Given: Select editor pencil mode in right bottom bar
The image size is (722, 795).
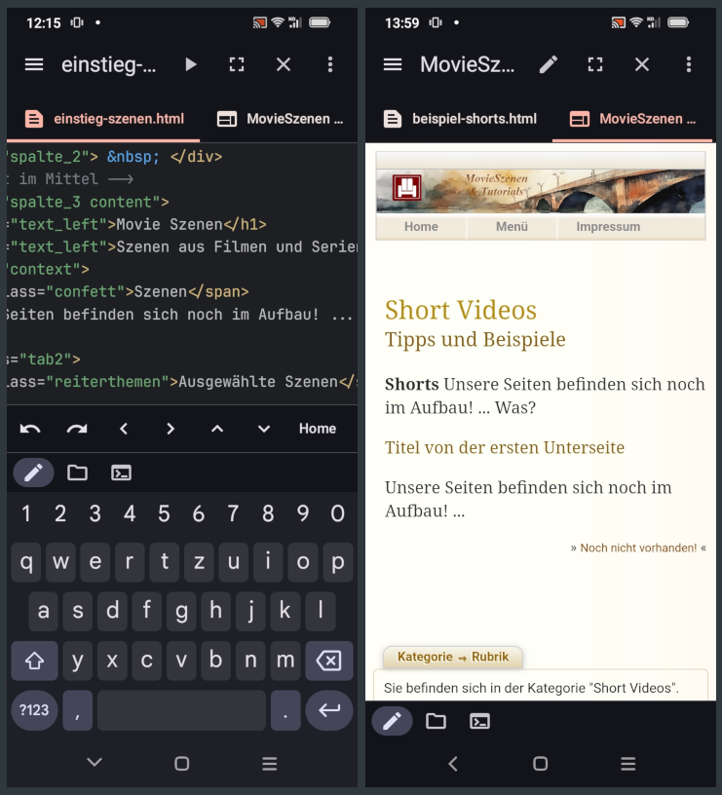Looking at the screenshot, I should pyautogui.click(x=392, y=721).
